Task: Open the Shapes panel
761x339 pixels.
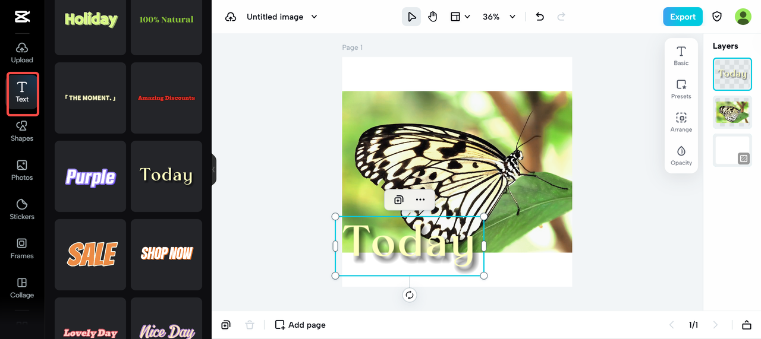Action: click(22, 131)
